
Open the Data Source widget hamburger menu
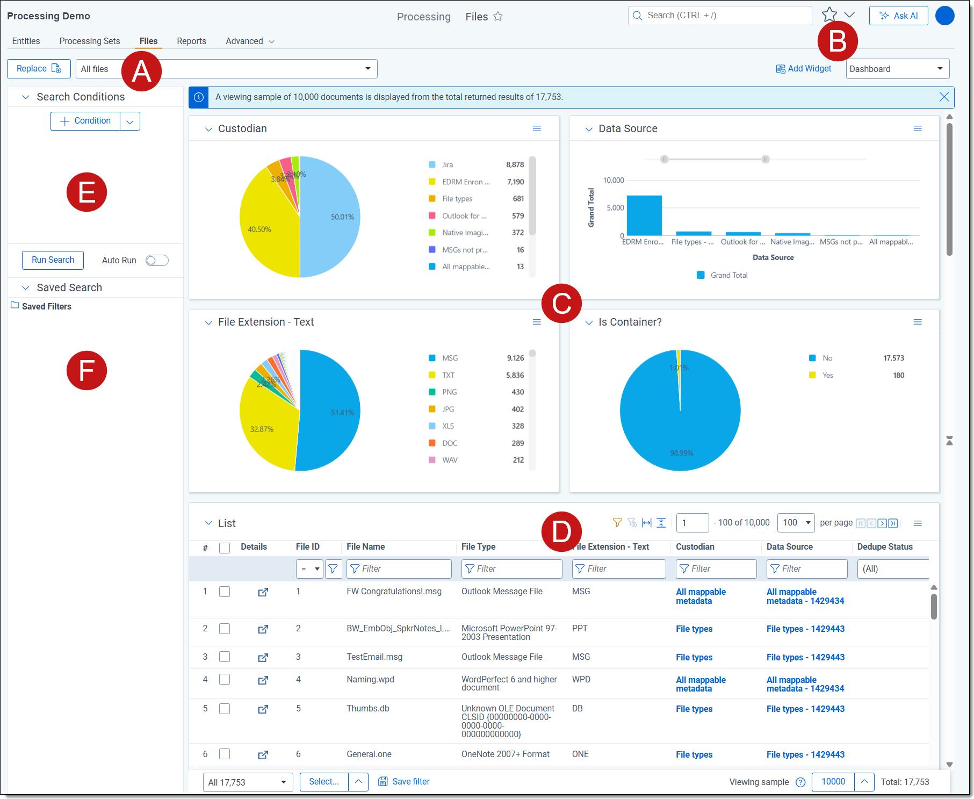tap(917, 128)
